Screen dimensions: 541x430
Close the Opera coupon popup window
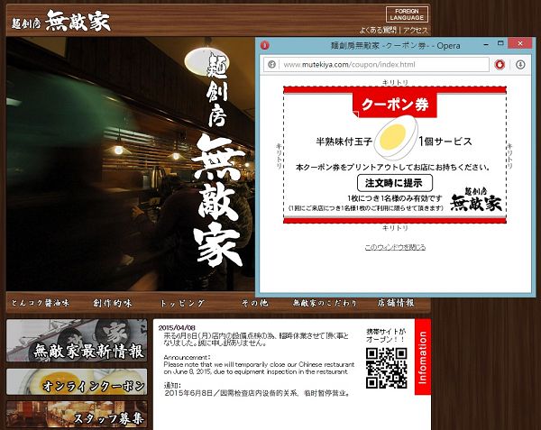(520, 43)
